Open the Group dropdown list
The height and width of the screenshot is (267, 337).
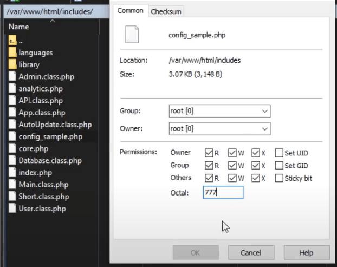click(265, 111)
